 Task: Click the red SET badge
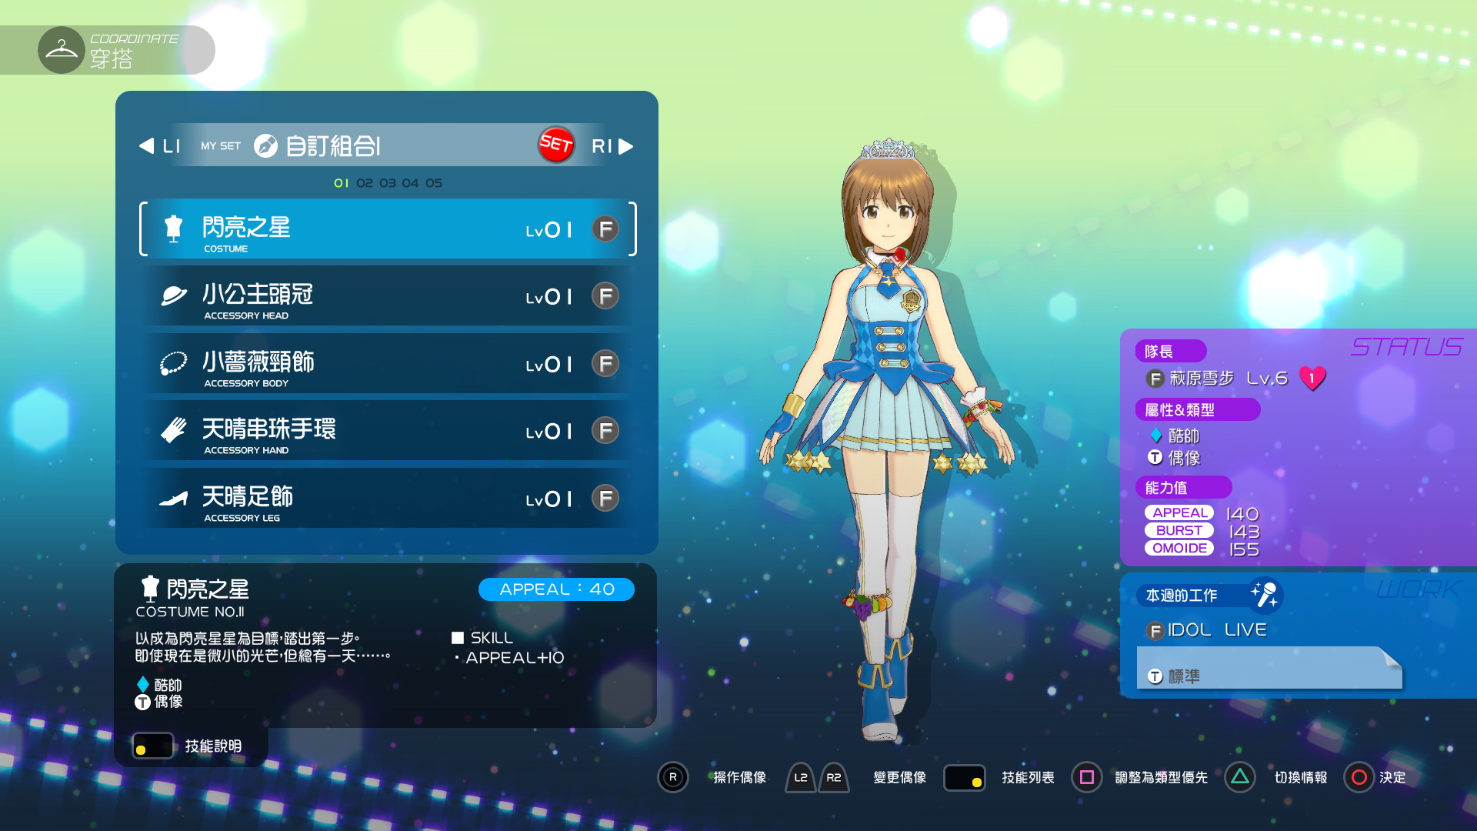[x=555, y=144]
